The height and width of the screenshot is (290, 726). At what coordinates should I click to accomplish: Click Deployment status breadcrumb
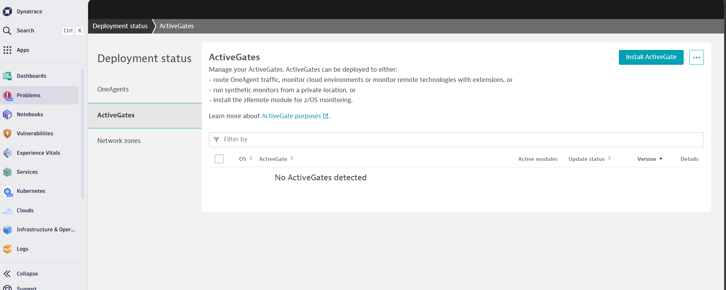[x=120, y=26]
